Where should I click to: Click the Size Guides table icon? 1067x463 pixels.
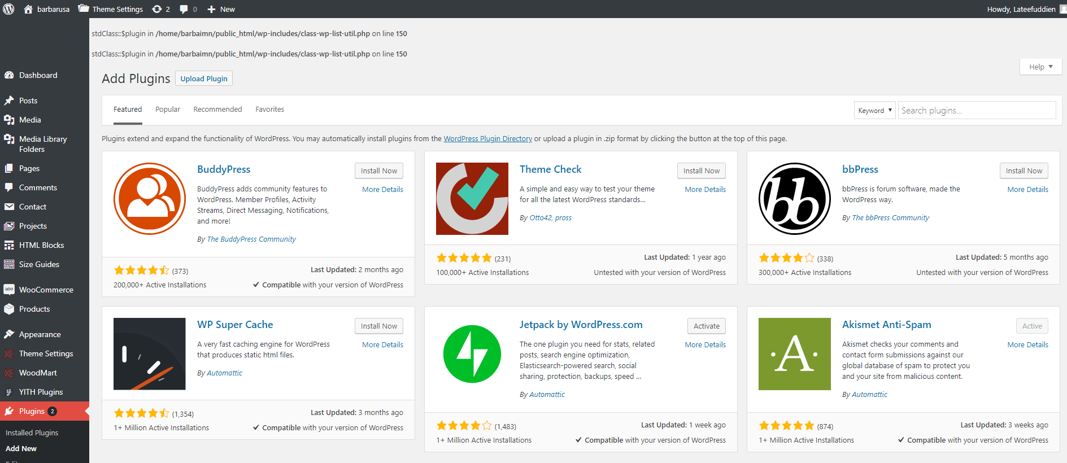tap(9, 264)
